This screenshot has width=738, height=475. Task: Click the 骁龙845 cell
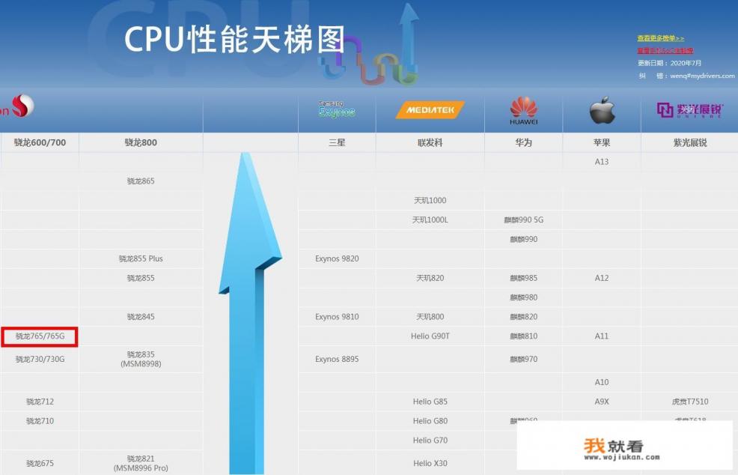[x=141, y=317]
